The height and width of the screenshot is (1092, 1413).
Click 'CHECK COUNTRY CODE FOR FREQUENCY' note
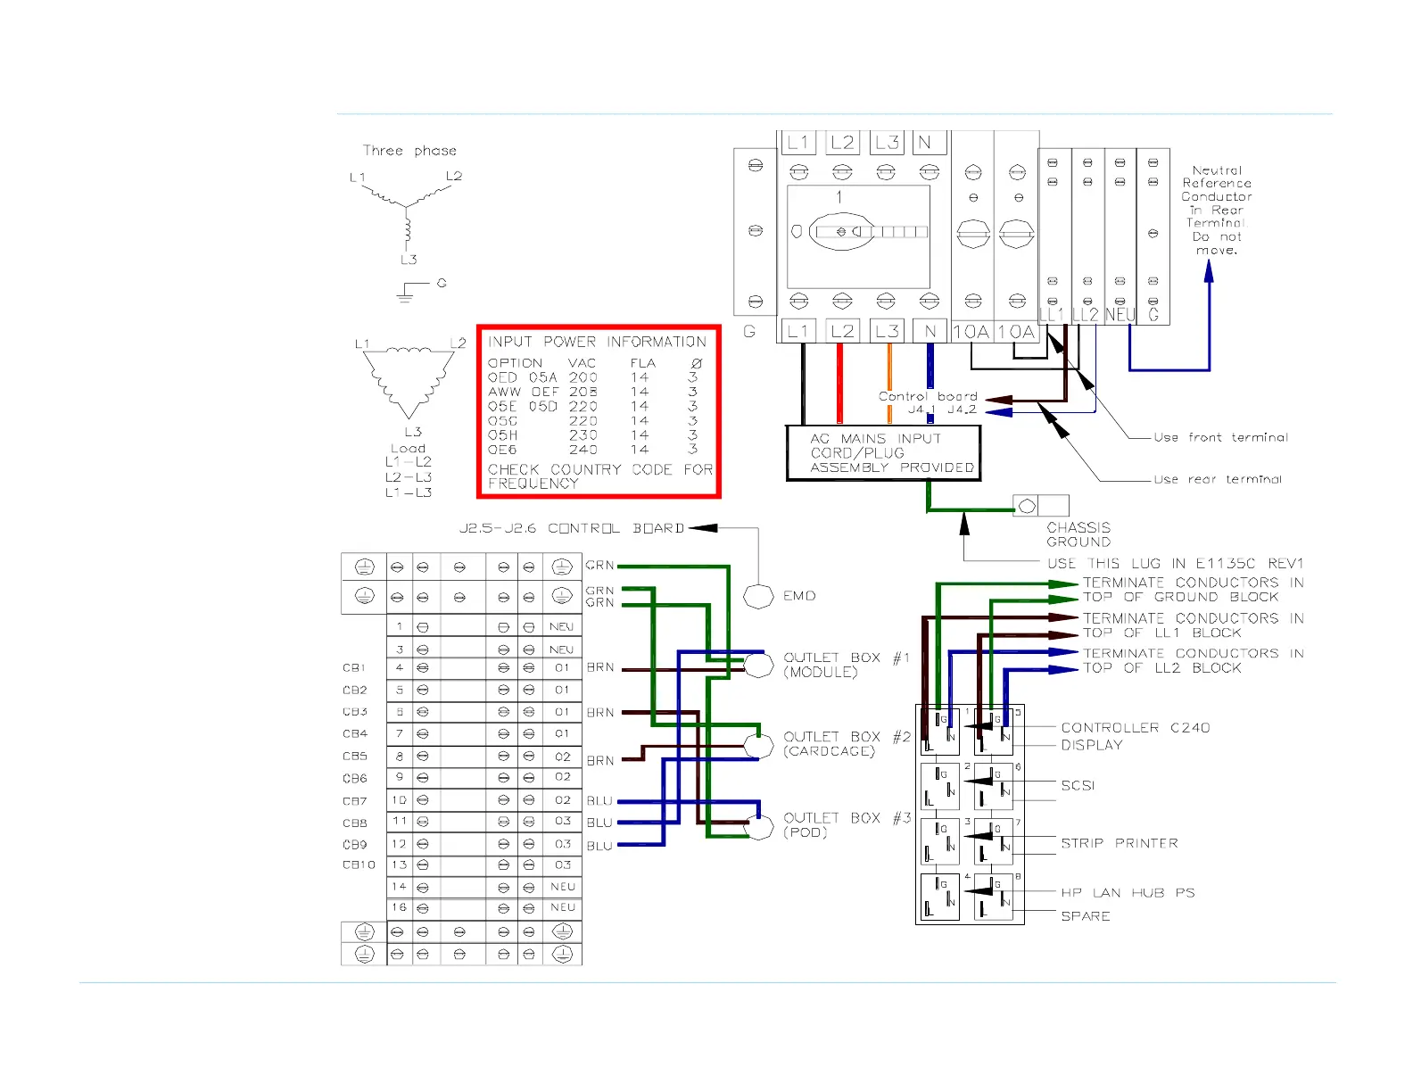coord(600,476)
